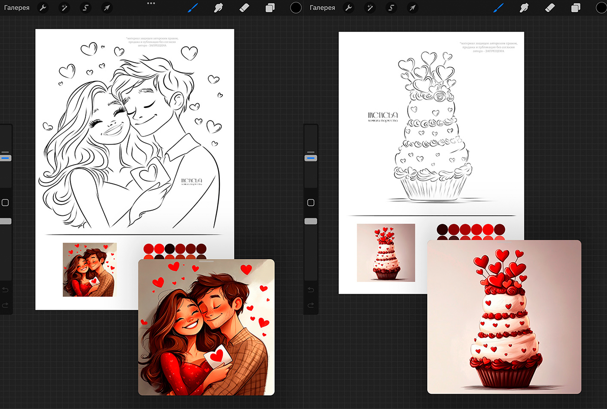This screenshot has height=409, width=607.
Task: Open the three-dot multitasking menu at top
Action: pyautogui.click(x=151, y=3)
